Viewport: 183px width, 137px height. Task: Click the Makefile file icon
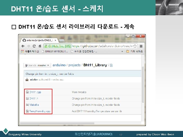click(x=27, y=105)
